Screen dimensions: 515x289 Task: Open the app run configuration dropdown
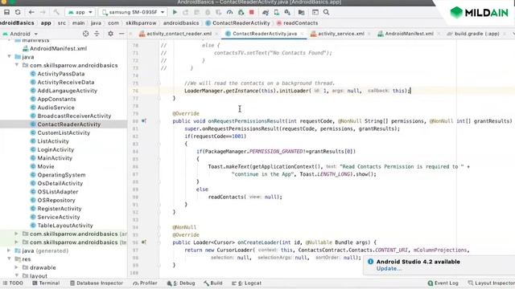pos(80,12)
